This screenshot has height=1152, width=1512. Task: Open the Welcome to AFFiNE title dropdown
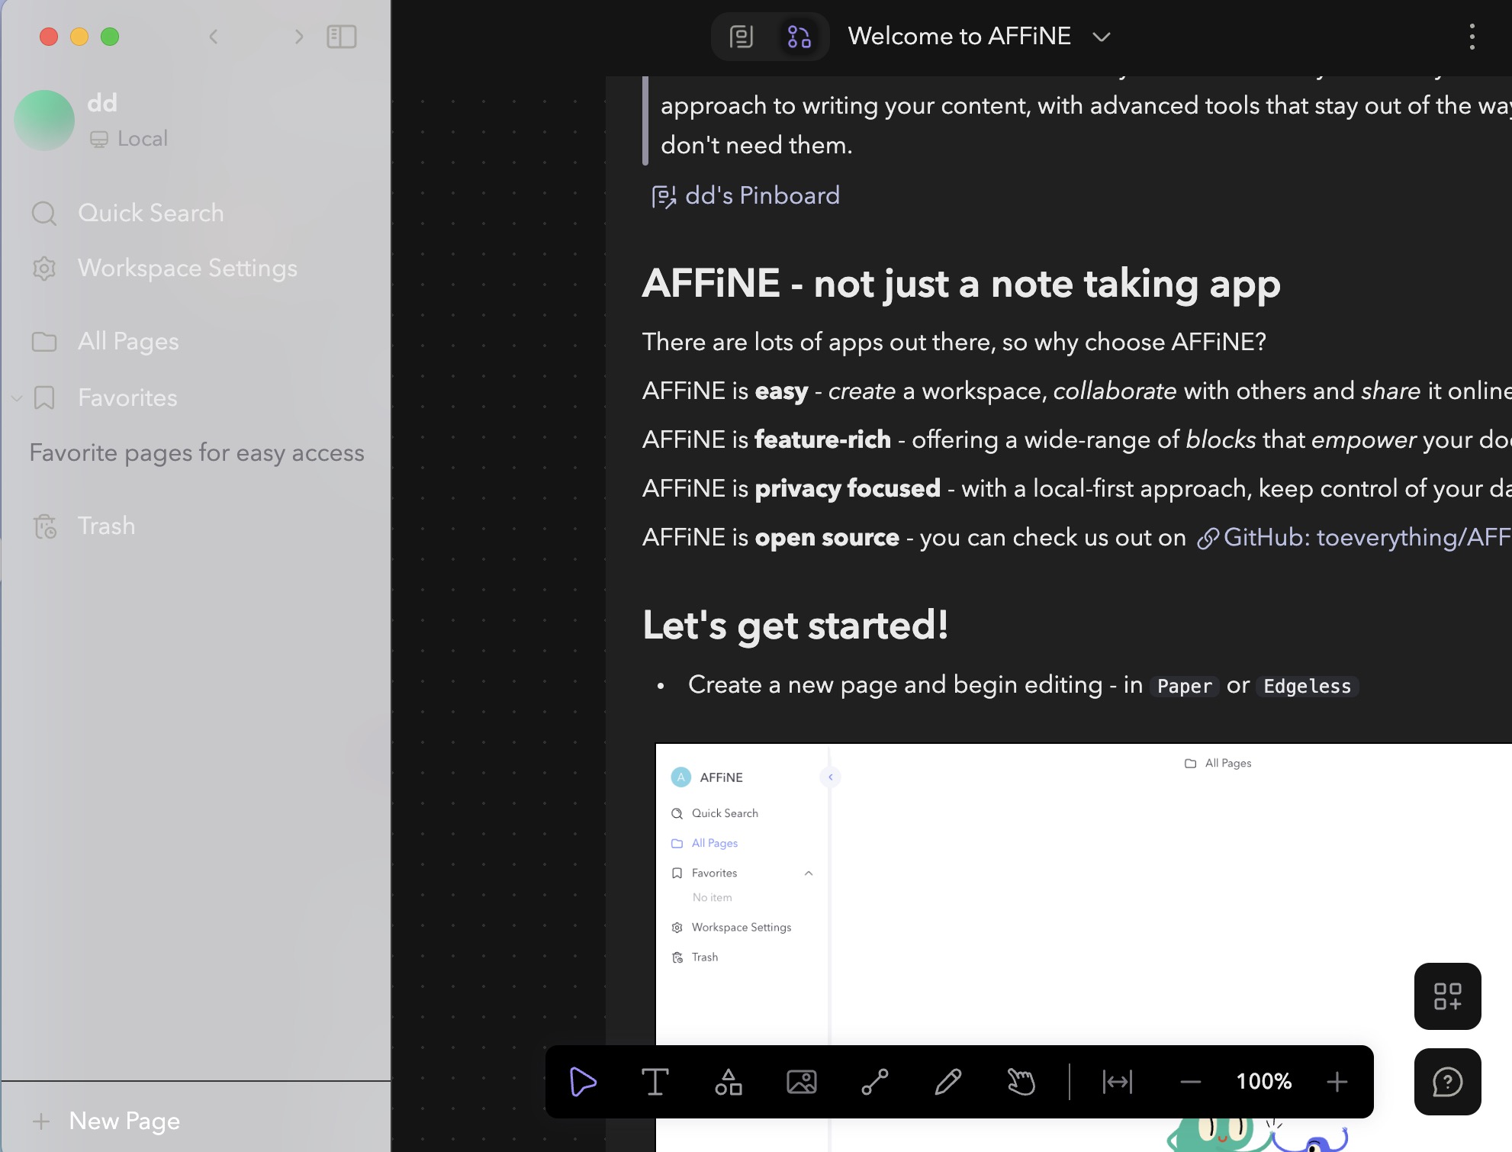click(x=1101, y=36)
